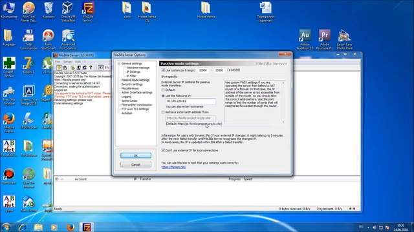Select the Delphi 7 desktop icon
Image resolution: width=414 pixels, height=232 pixels.
coord(28,65)
